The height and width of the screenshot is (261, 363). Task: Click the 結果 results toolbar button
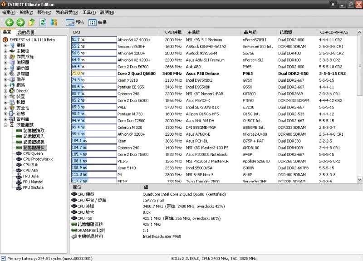point(98,22)
